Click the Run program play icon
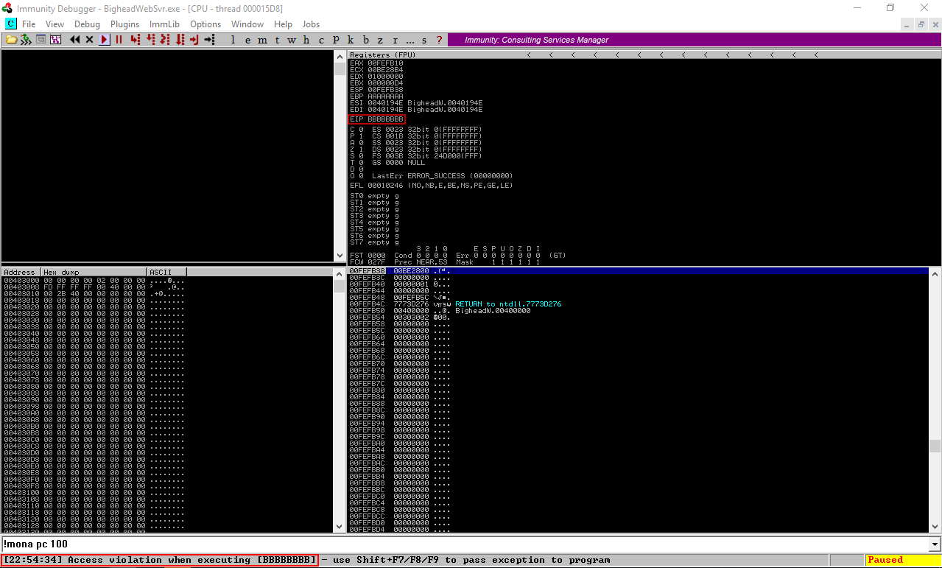The width and height of the screenshot is (942, 568). click(x=105, y=40)
